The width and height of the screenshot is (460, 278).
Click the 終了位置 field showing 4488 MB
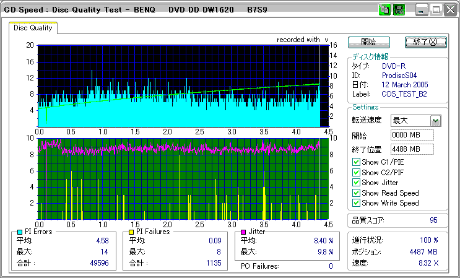pyautogui.click(x=412, y=149)
